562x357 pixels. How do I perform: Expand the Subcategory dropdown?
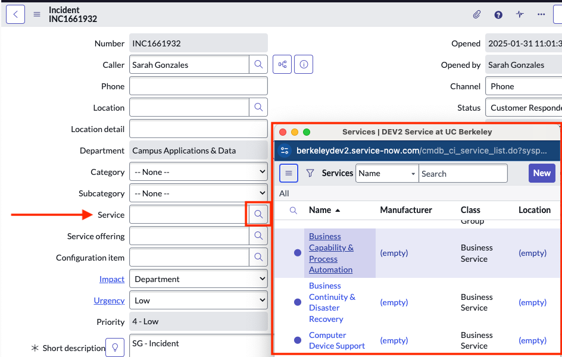[x=199, y=193]
